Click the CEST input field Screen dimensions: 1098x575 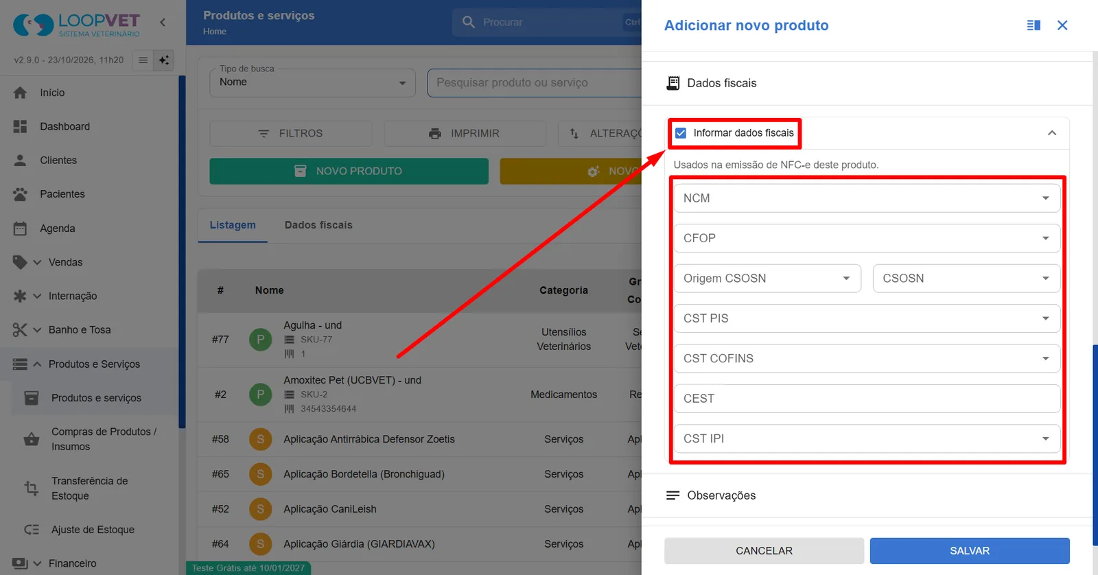click(867, 399)
